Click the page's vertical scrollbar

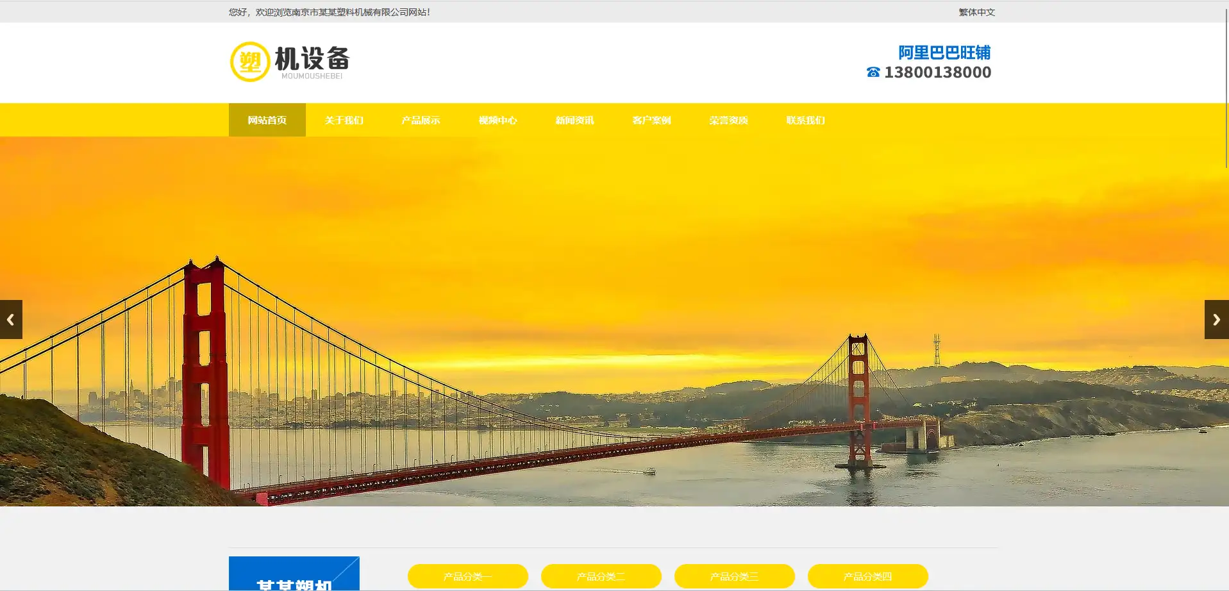(x=1225, y=83)
